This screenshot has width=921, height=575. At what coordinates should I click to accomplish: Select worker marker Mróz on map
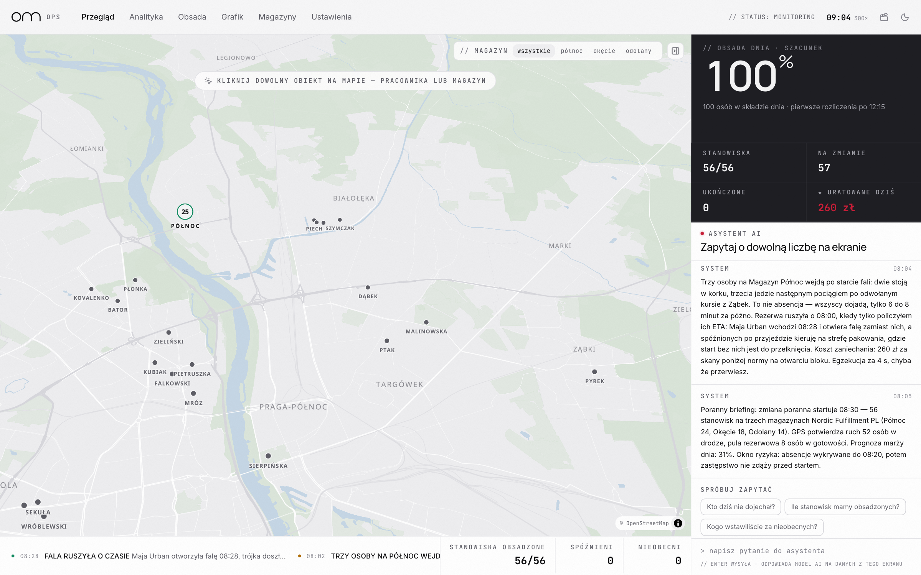193,393
